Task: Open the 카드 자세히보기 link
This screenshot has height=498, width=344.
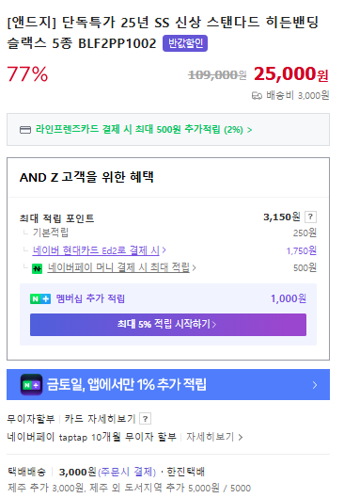Action: tap(100, 419)
